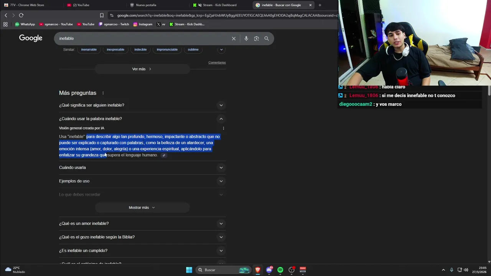The width and height of the screenshot is (491, 276).
Task: Reload the Google results page
Action: 21,15
